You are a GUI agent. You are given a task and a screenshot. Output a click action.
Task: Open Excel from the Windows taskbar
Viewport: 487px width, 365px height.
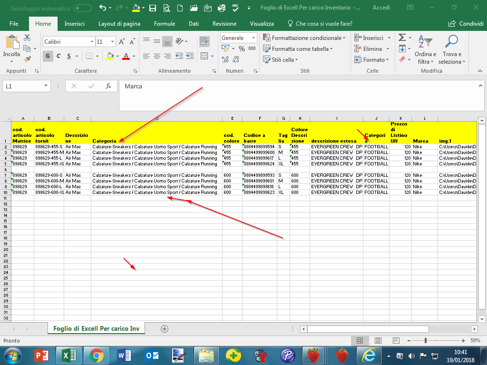[x=69, y=355]
